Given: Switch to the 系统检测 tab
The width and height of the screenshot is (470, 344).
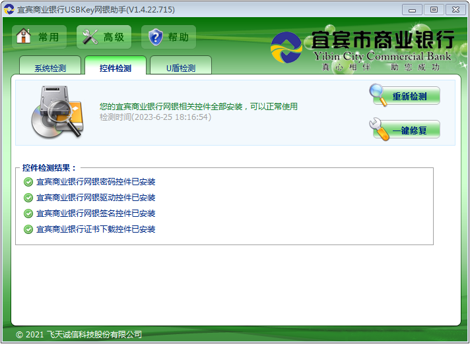Looking at the screenshot, I should point(51,68).
